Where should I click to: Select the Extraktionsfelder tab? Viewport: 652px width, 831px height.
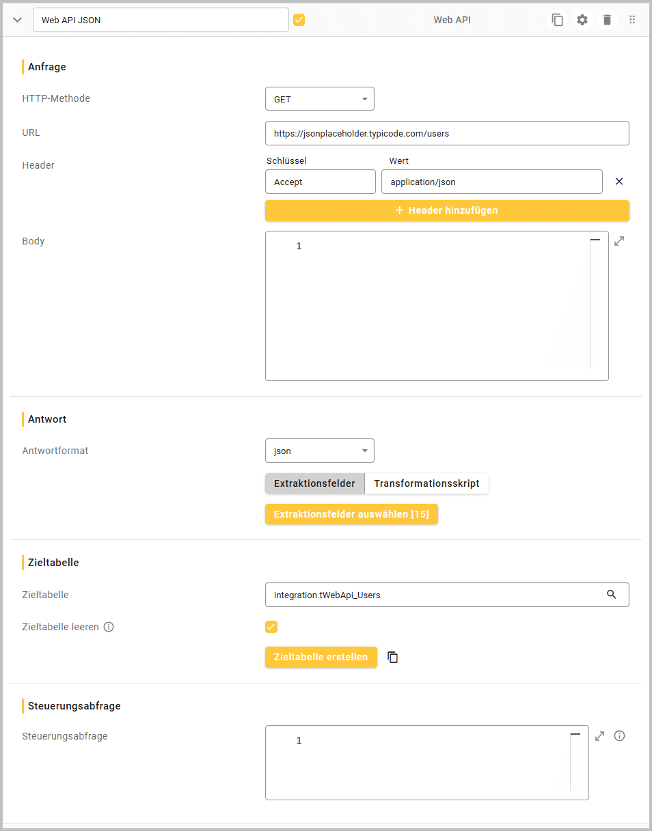[314, 483]
